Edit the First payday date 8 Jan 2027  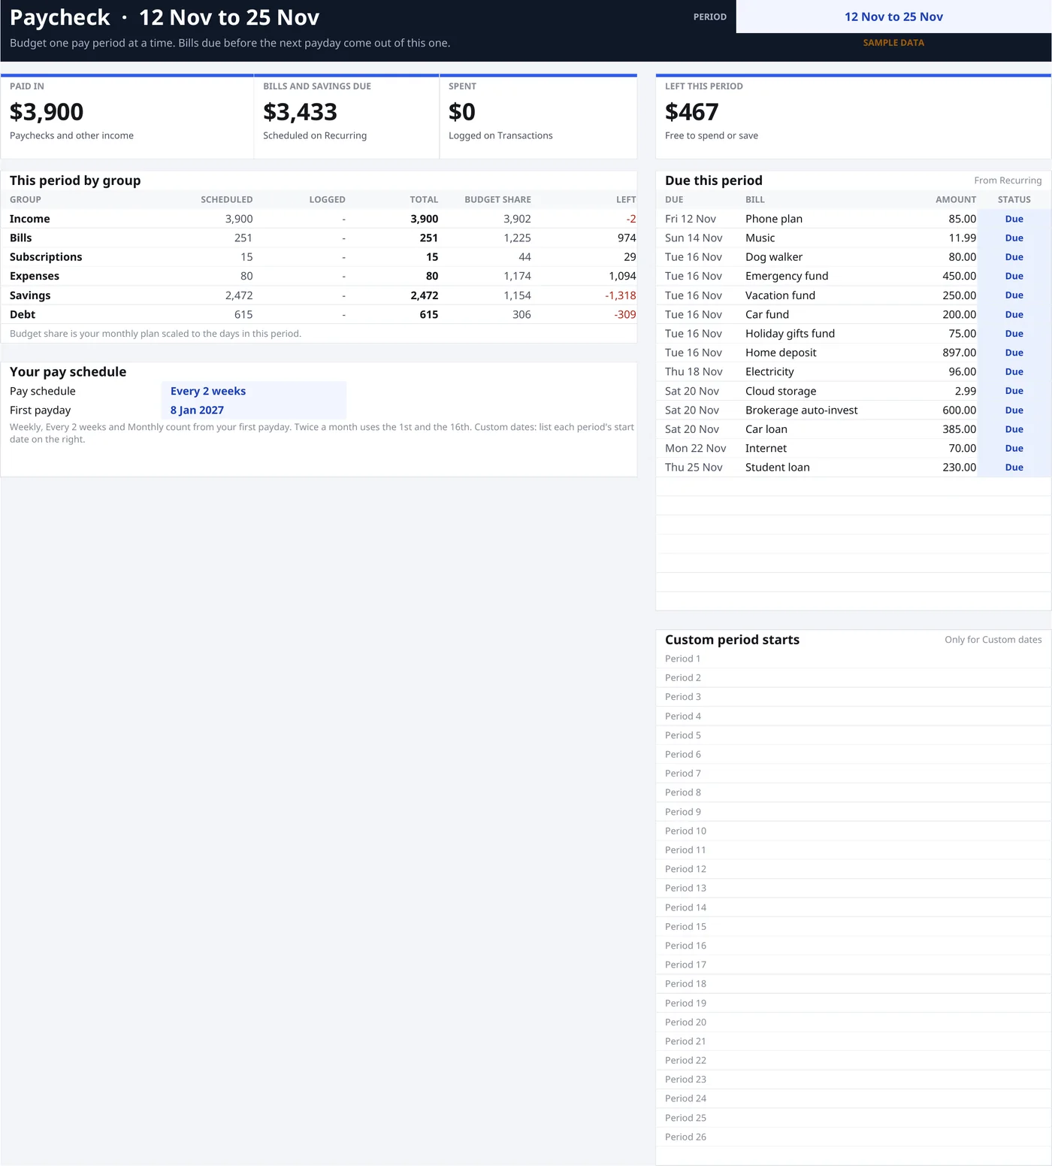click(254, 410)
